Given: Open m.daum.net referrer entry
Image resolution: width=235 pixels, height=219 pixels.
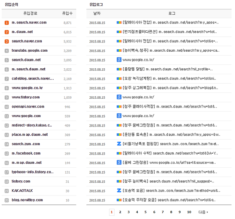Looking at the screenshot, I should (22, 32).
